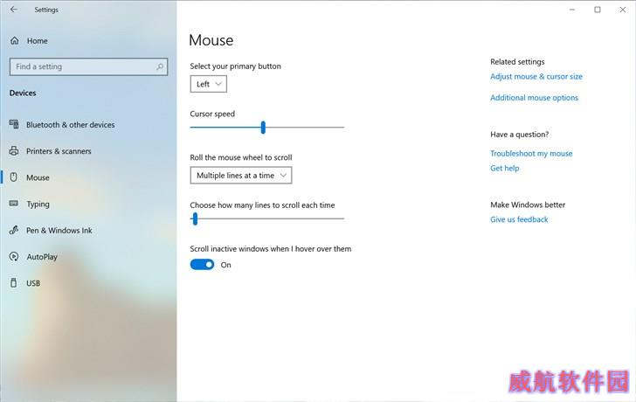
Task: Click the Cursor speed slider handle
Action: 263,128
